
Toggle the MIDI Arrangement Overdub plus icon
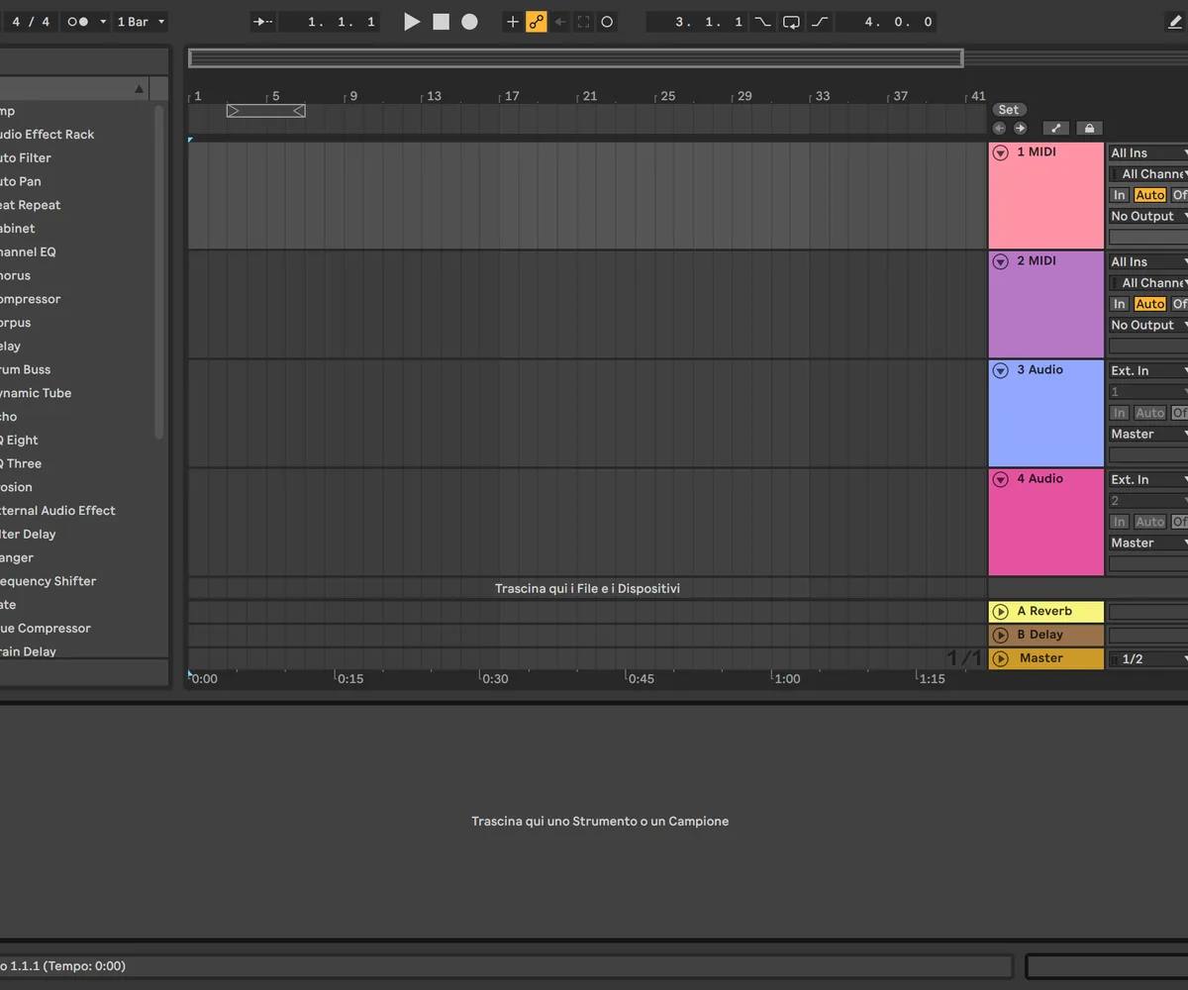point(512,22)
